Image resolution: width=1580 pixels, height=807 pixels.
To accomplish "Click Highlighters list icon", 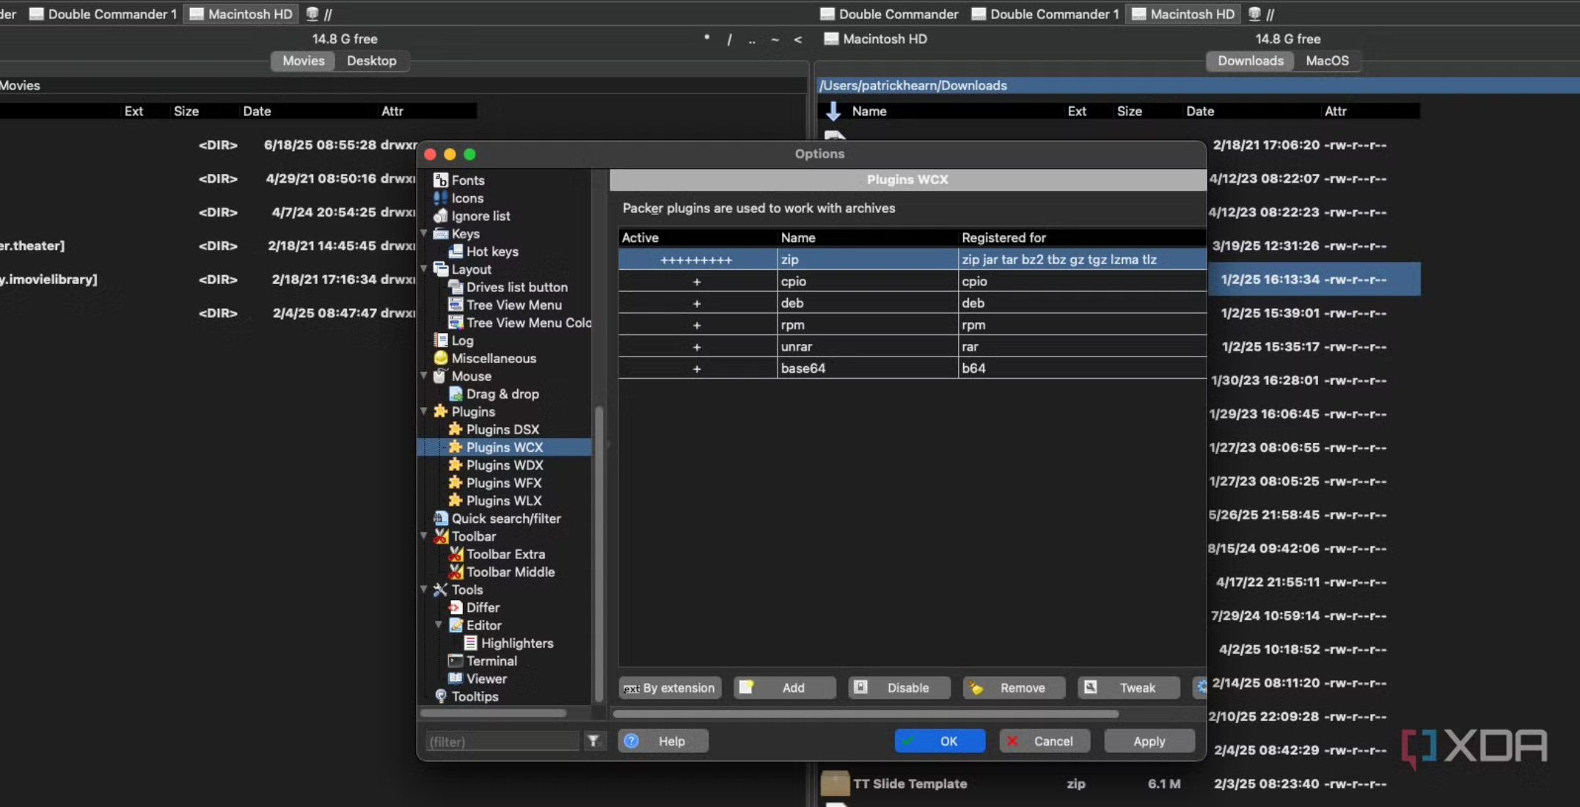I will coord(471,643).
